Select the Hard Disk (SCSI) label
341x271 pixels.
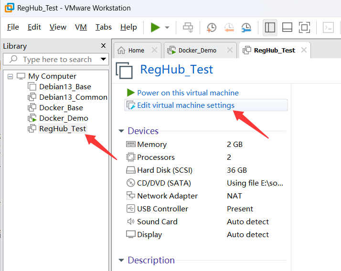[x=165, y=170]
